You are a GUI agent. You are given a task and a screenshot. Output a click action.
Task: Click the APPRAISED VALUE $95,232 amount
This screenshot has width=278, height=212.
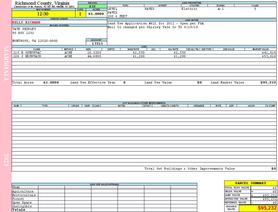pos(270,199)
